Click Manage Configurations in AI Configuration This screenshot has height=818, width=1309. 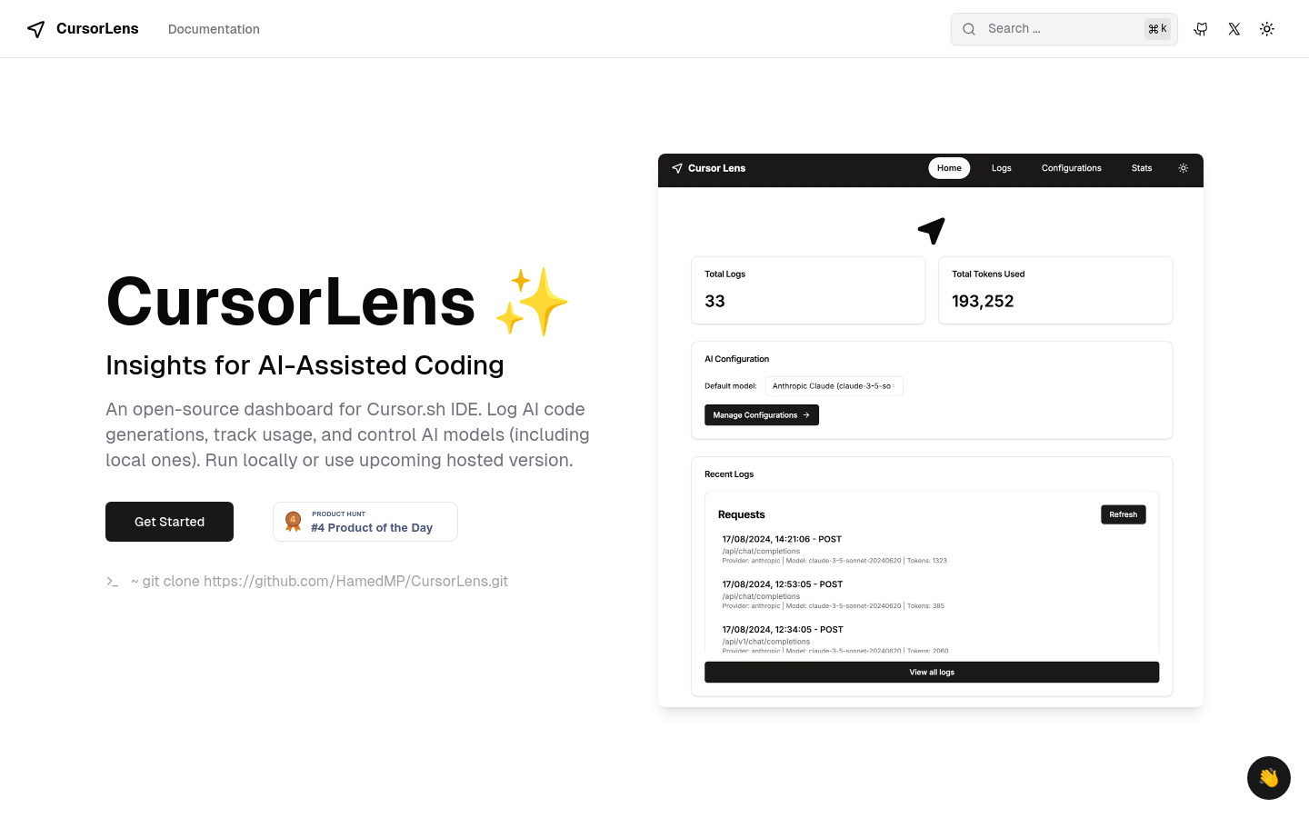pos(761,414)
